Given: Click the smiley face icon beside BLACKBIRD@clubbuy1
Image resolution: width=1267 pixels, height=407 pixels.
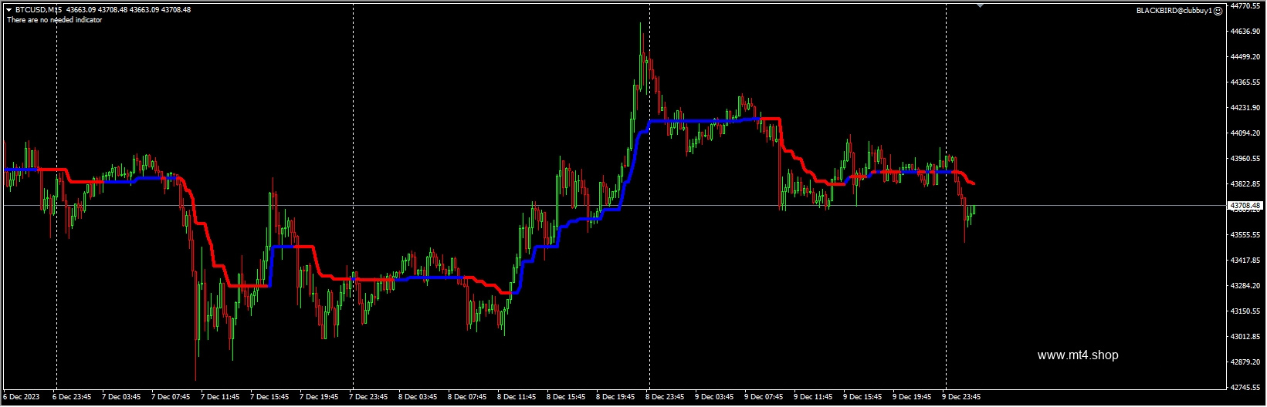Looking at the screenshot, I should pyautogui.click(x=1218, y=11).
